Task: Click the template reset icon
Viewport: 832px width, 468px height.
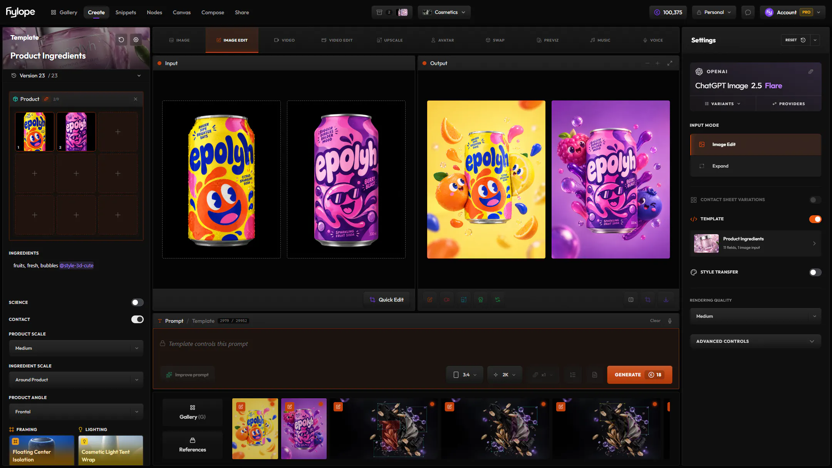Action: point(121,40)
